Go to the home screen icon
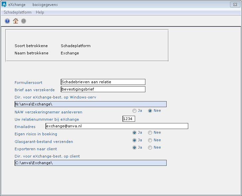 point(15,21)
